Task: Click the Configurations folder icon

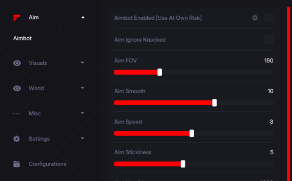Action: 17,164
